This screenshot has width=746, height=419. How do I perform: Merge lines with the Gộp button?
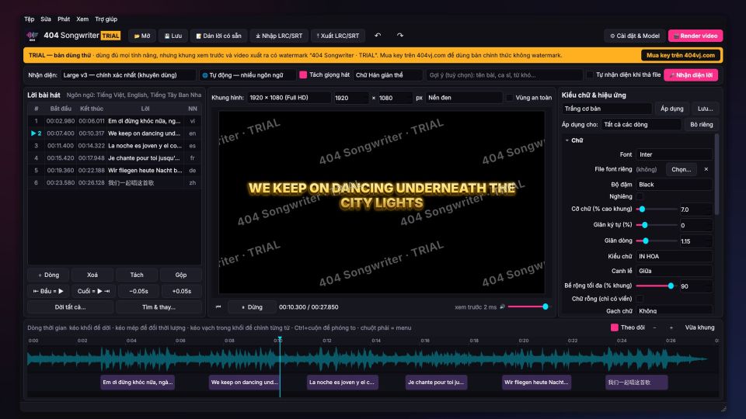point(181,275)
